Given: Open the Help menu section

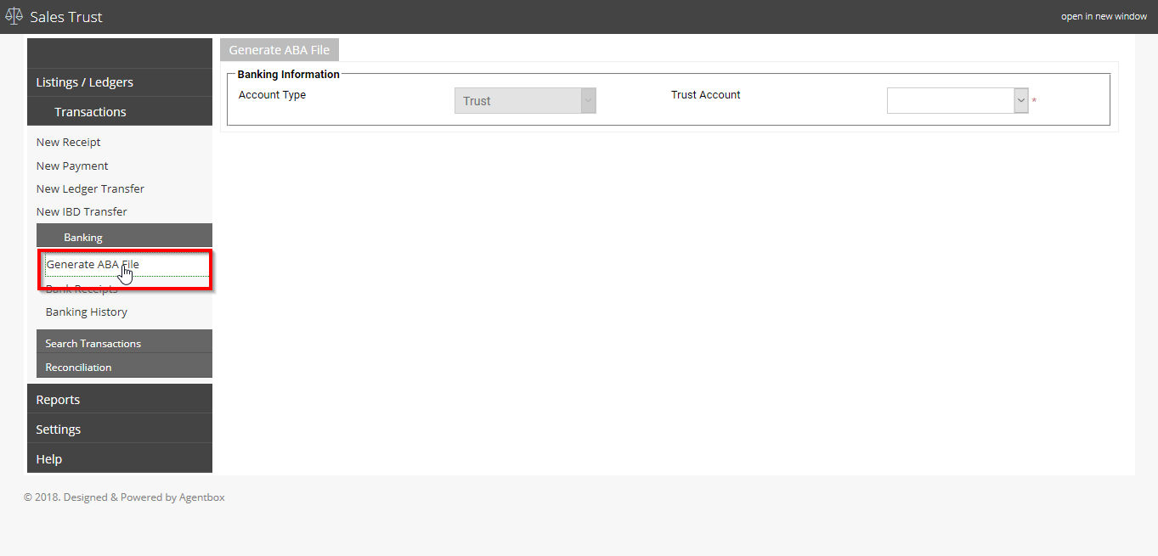Looking at the screenshot, I should point(120,459).
